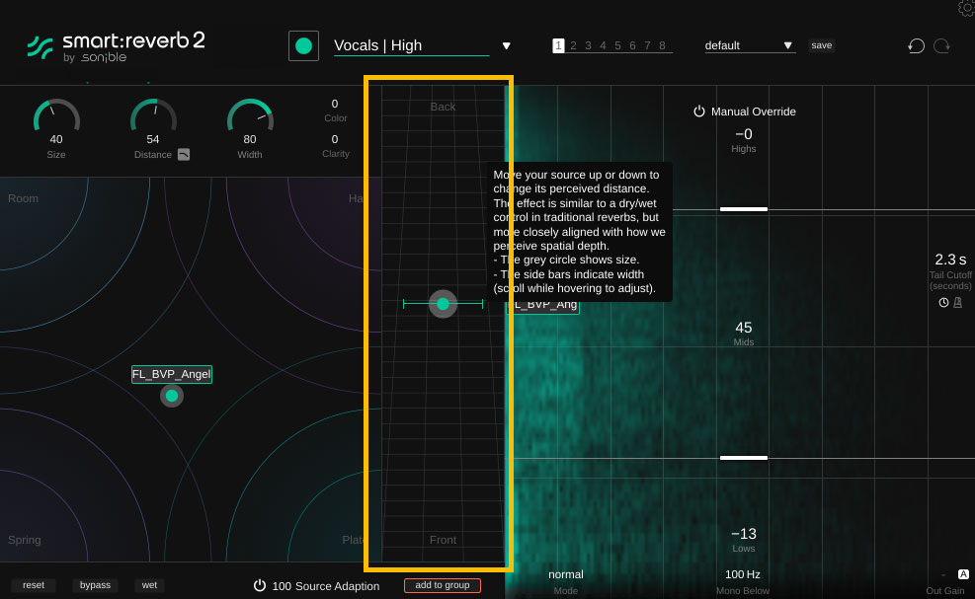Click the Spring corner label

tap(25, 540)
